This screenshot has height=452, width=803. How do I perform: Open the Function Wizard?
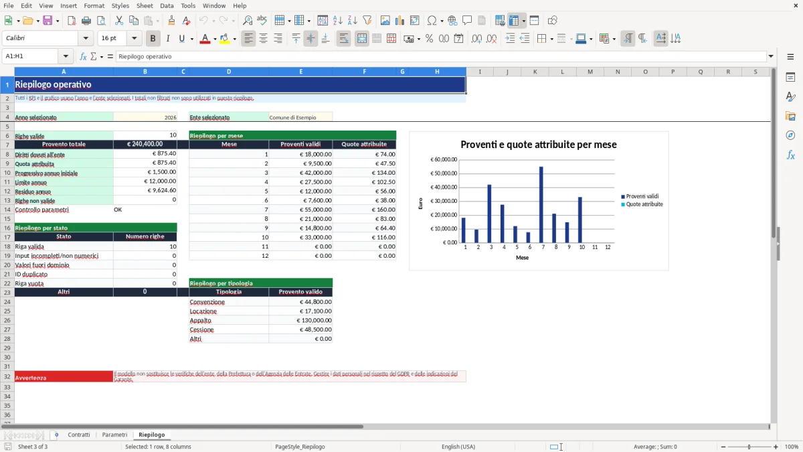tap(84, 56)
